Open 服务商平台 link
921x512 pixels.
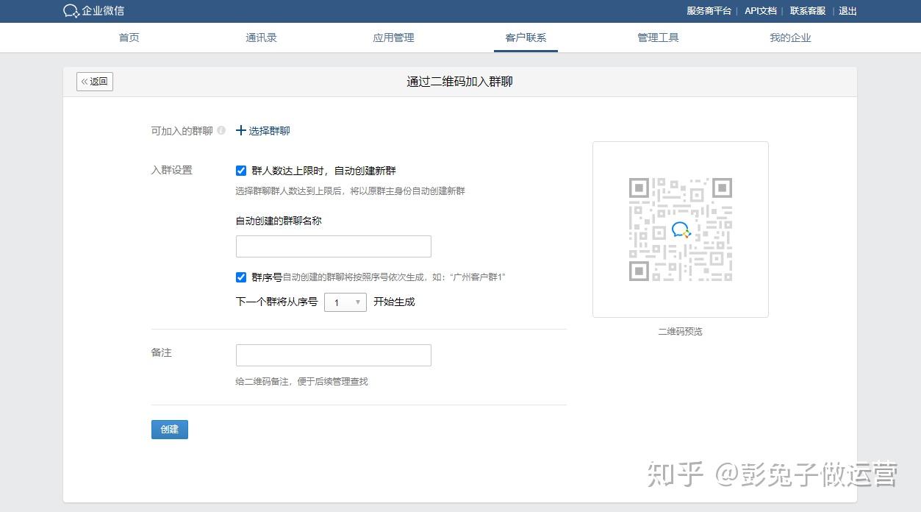(x=709, y=11)
